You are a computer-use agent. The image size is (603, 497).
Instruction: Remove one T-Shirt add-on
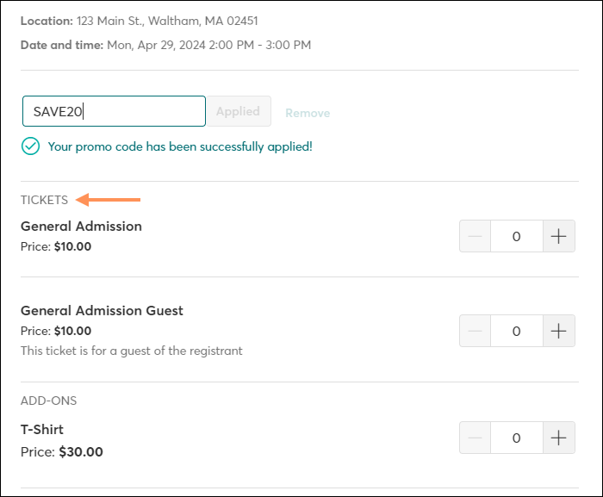[475, 438]
